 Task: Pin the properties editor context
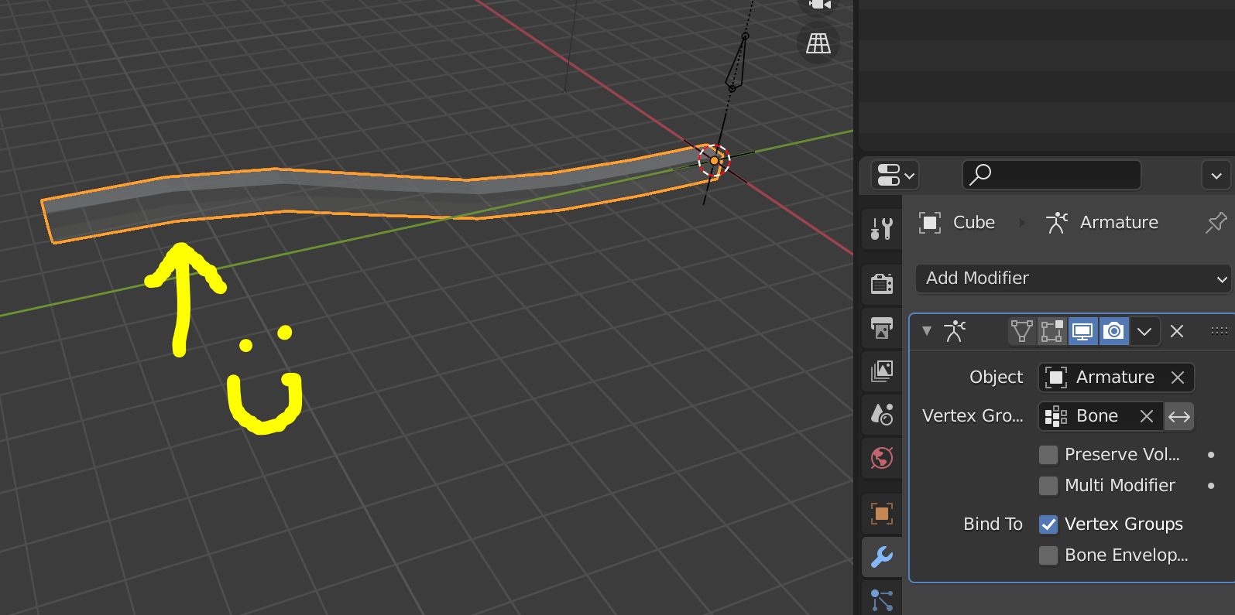click(x=1216, y=223)
